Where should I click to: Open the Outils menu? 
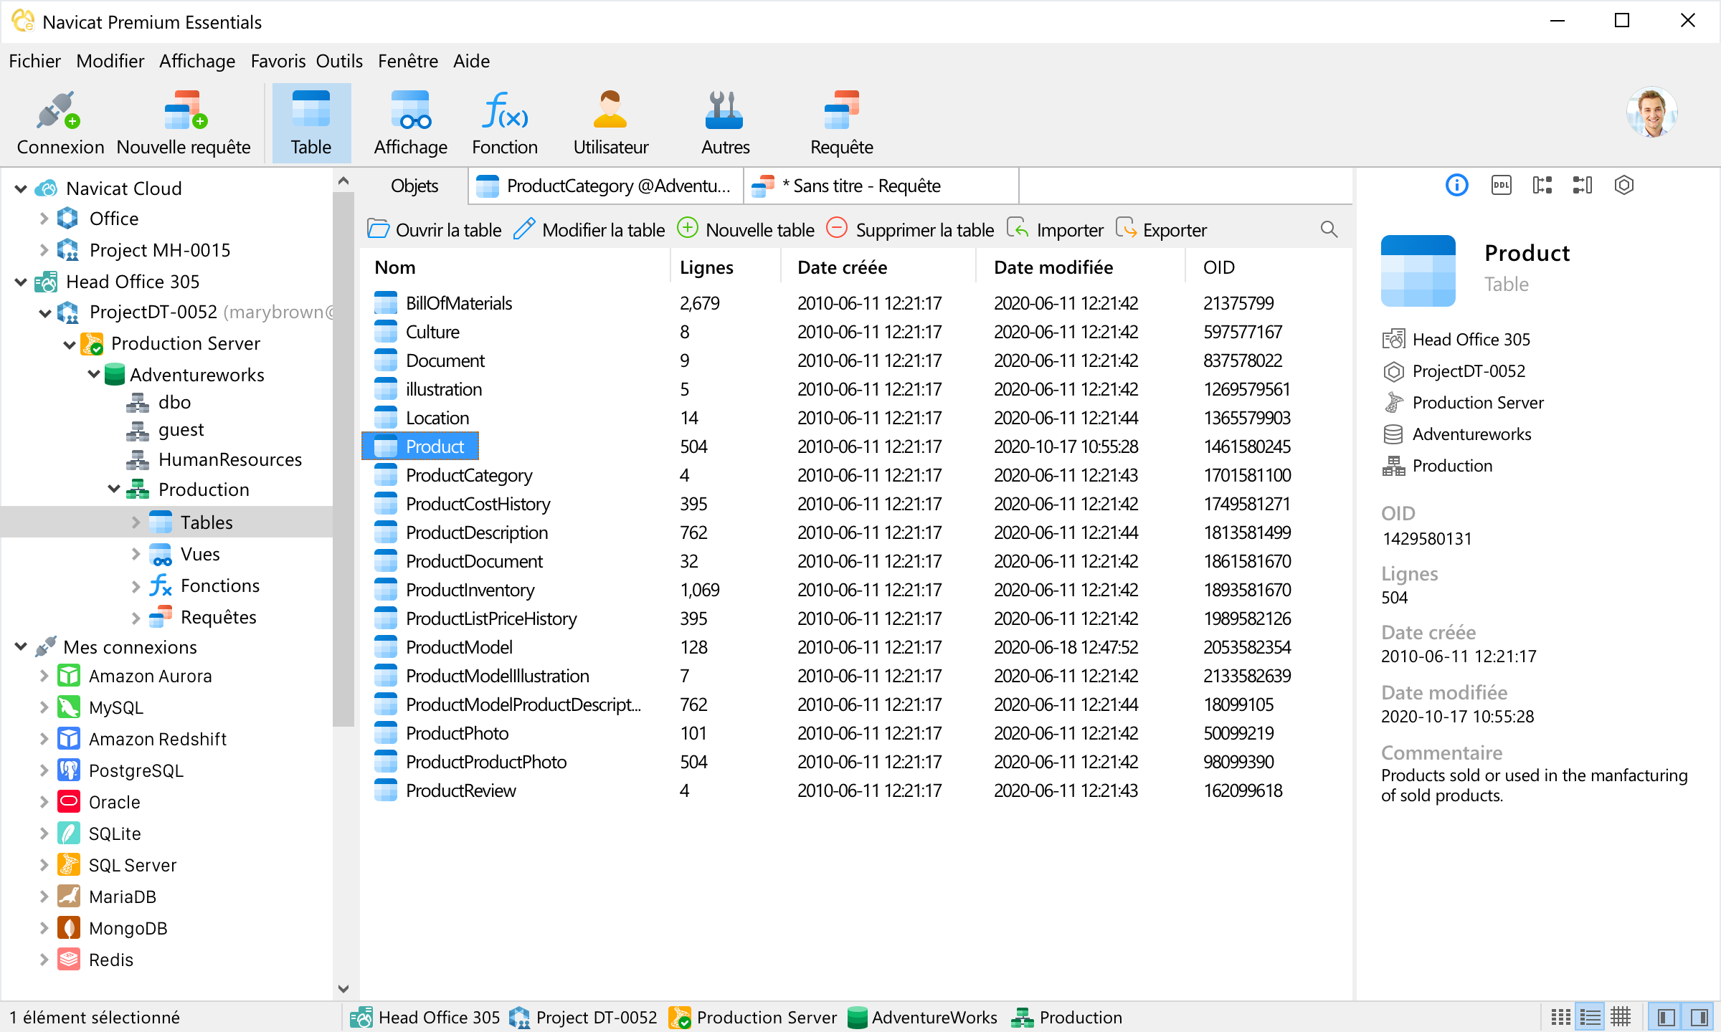point(339,61)
